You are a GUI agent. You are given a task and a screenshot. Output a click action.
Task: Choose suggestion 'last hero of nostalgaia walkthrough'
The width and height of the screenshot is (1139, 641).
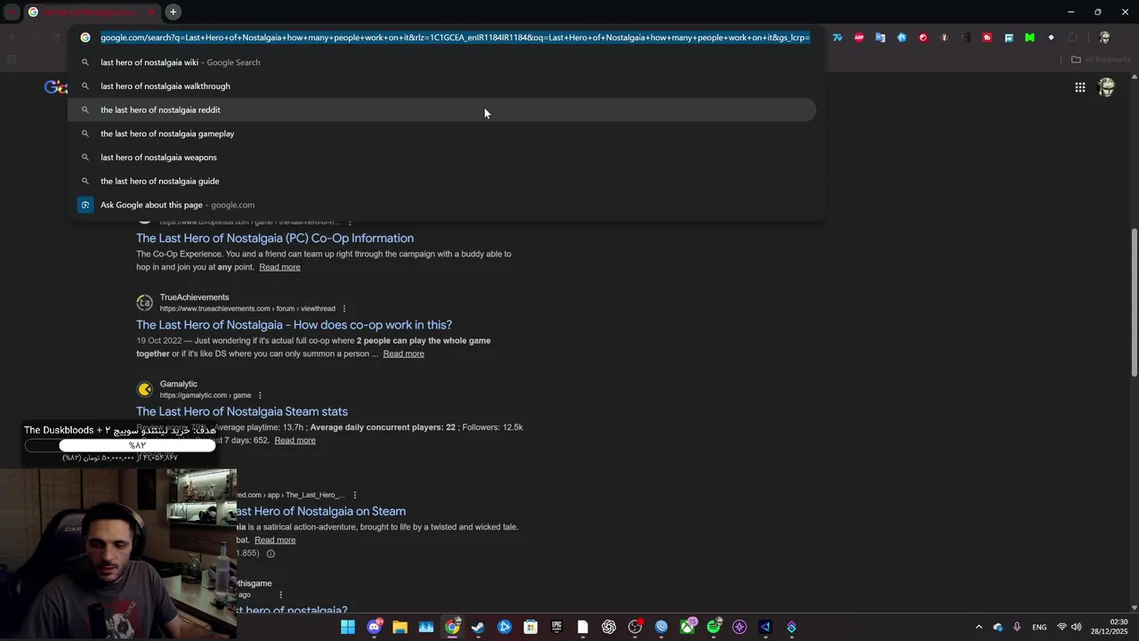click(x=442, y=86)
